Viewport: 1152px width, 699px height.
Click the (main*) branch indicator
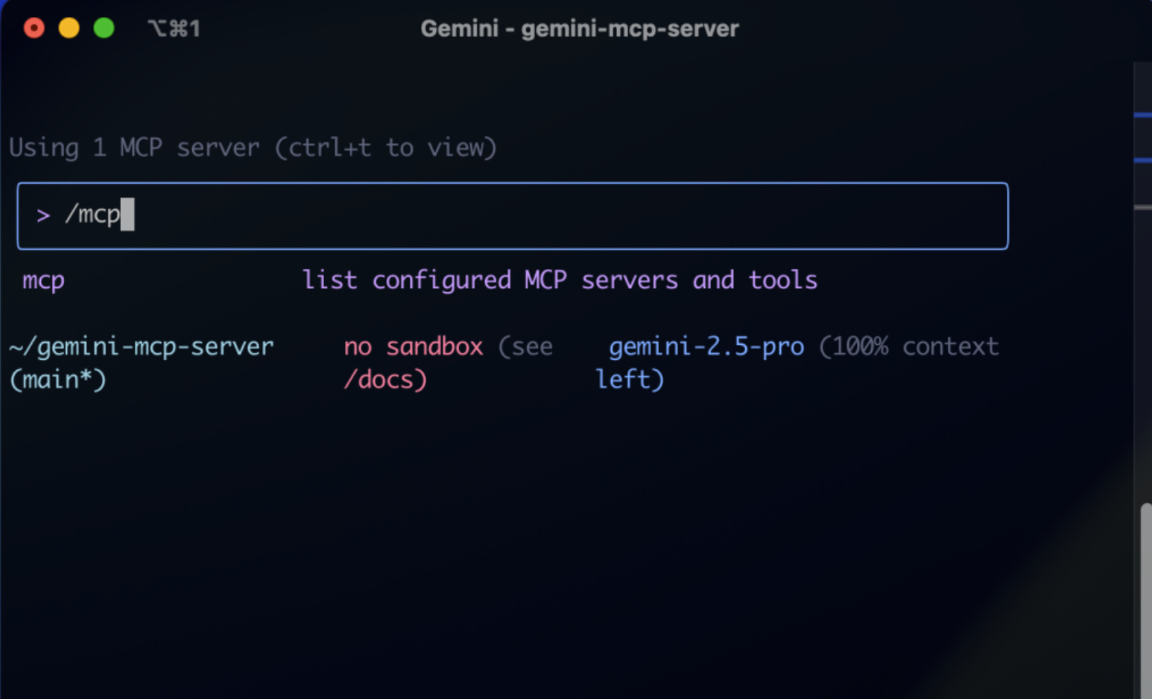point(58,380)
